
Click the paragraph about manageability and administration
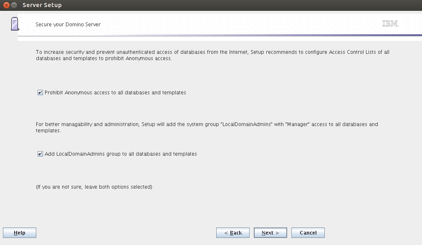click(x=207, y=127)
